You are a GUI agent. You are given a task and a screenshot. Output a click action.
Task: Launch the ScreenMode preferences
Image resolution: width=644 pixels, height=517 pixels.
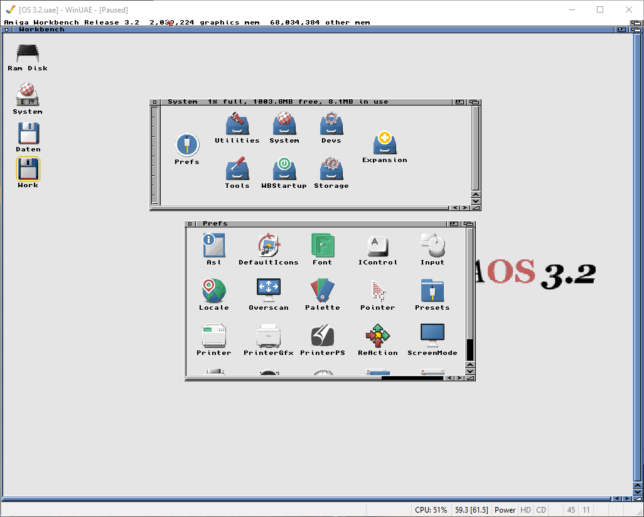(x=432, y=336)
